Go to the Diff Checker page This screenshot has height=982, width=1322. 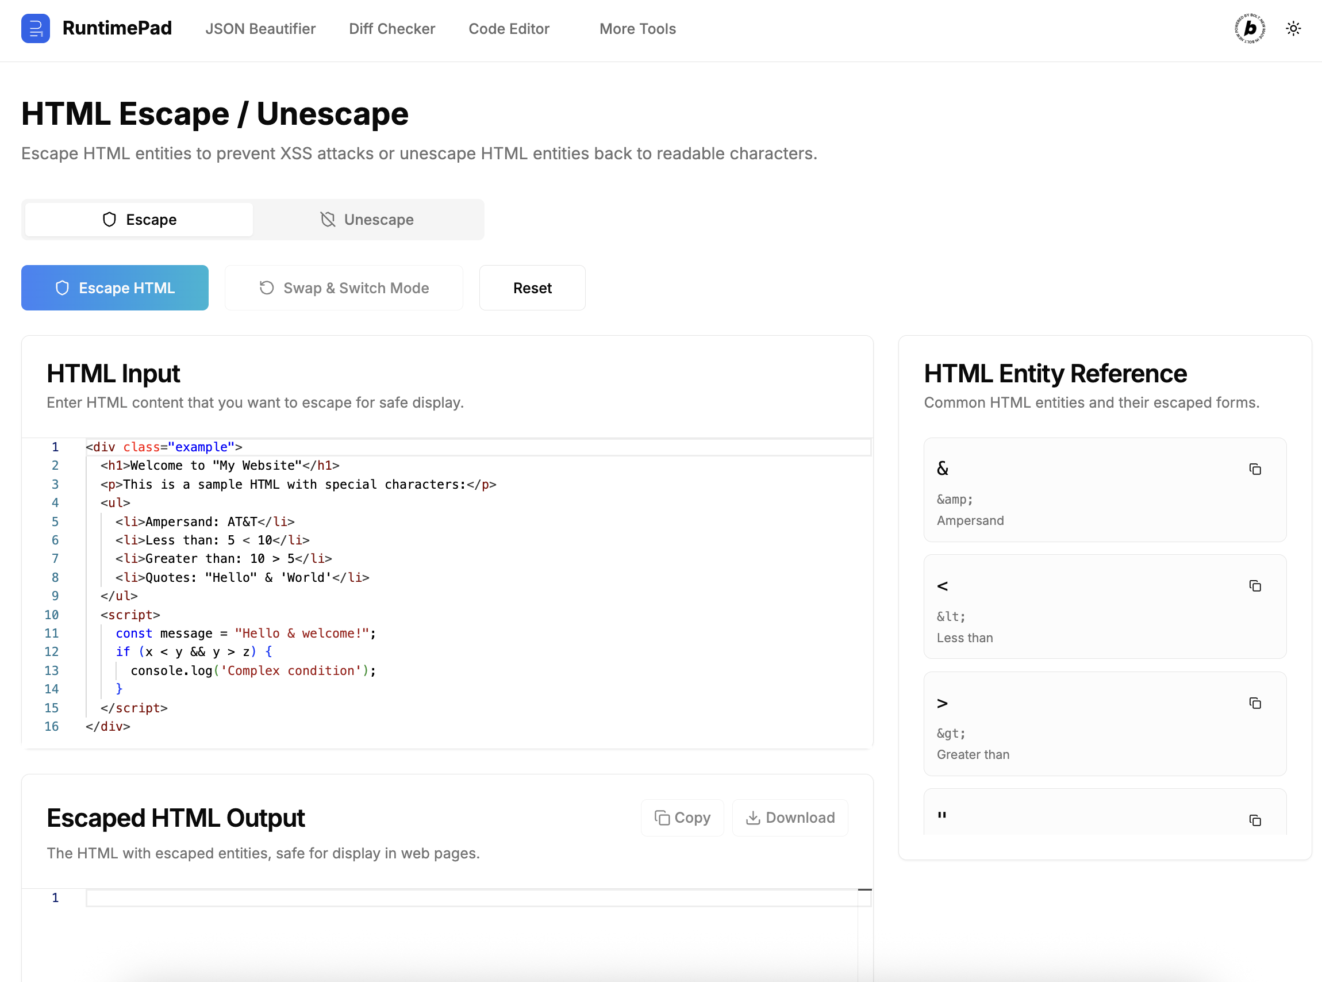click(x=391, y=29)
